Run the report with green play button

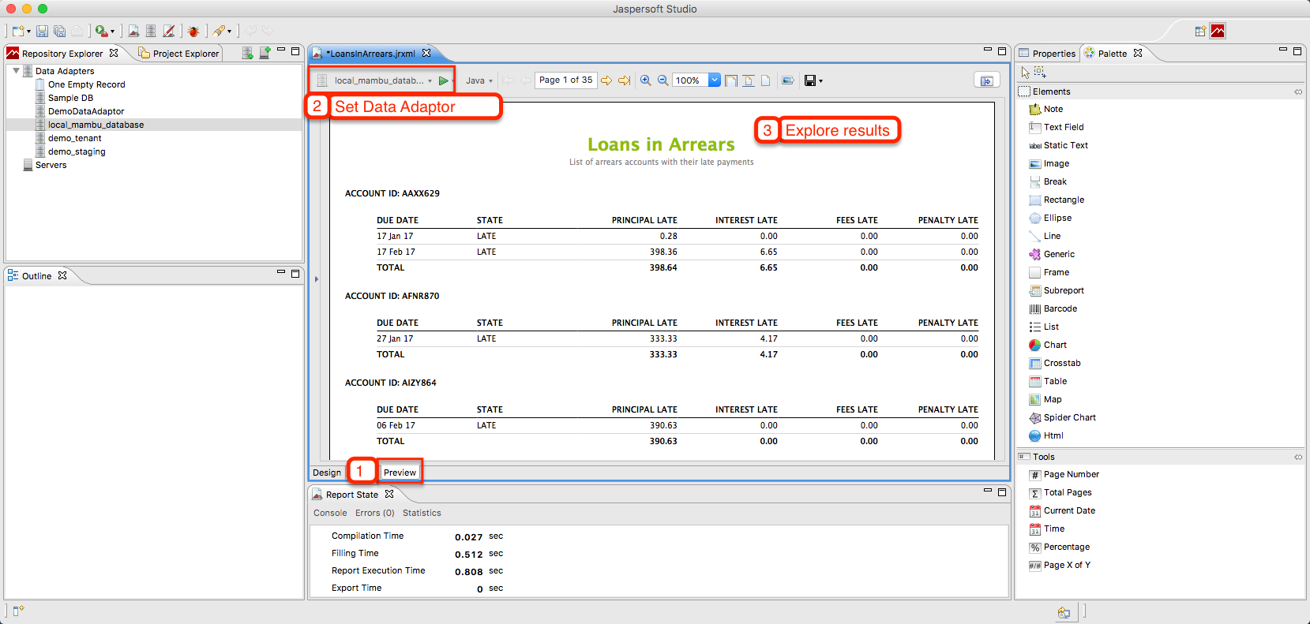point(444,80)
